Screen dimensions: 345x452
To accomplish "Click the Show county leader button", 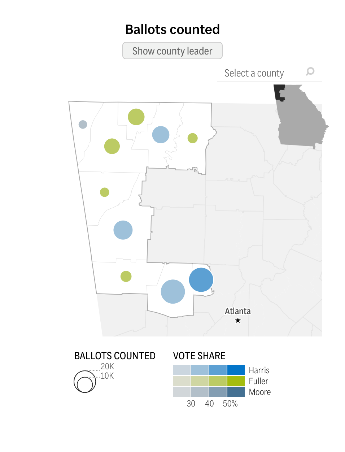I will (x=172, y=51).
